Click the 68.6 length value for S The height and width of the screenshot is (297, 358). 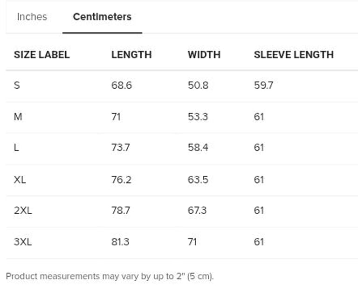121,86
